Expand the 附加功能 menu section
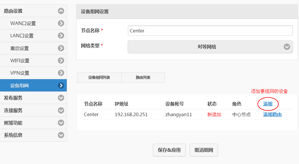Image resolution: width=299 pixels, height=164 pixels. pos(61,123)
